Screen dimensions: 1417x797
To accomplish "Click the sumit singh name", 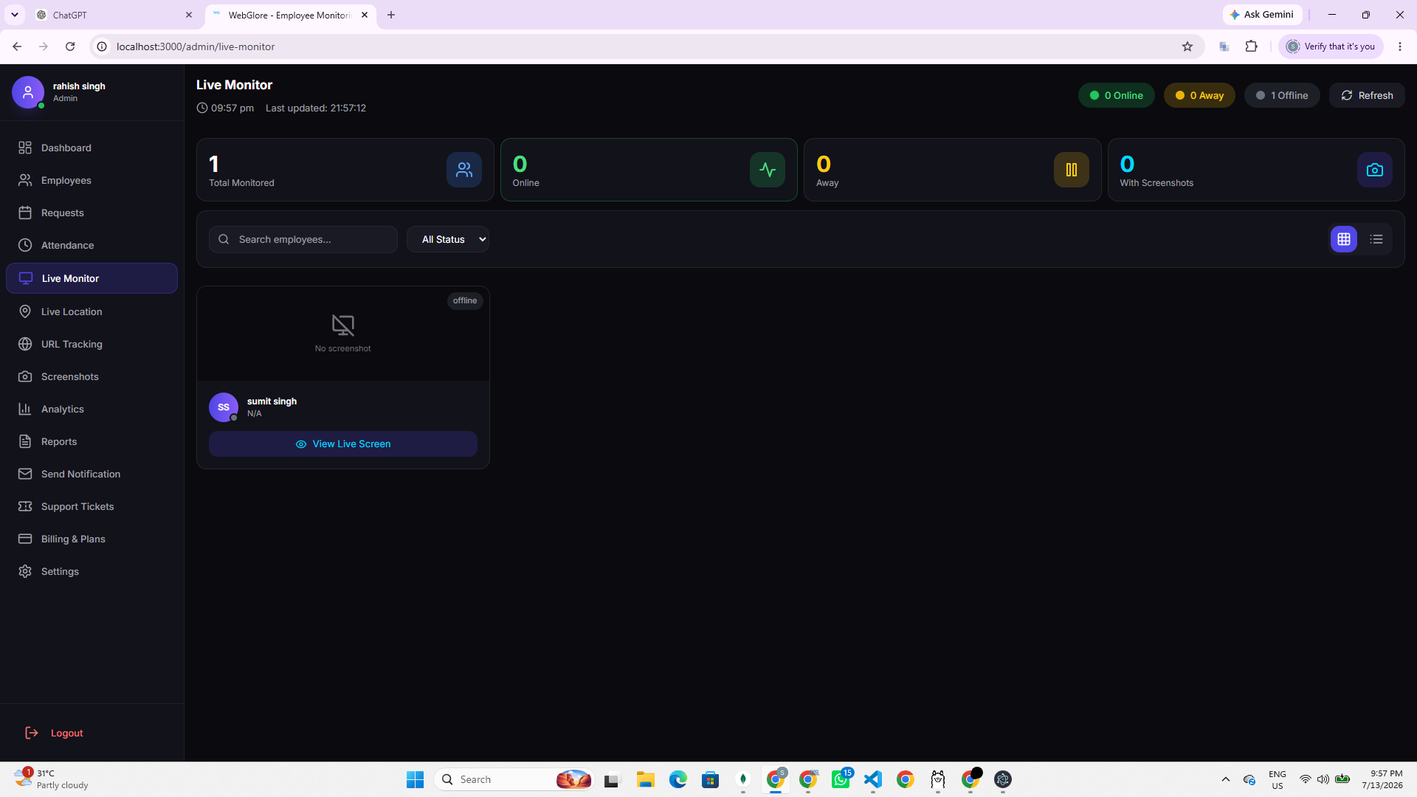I will 272,401.
